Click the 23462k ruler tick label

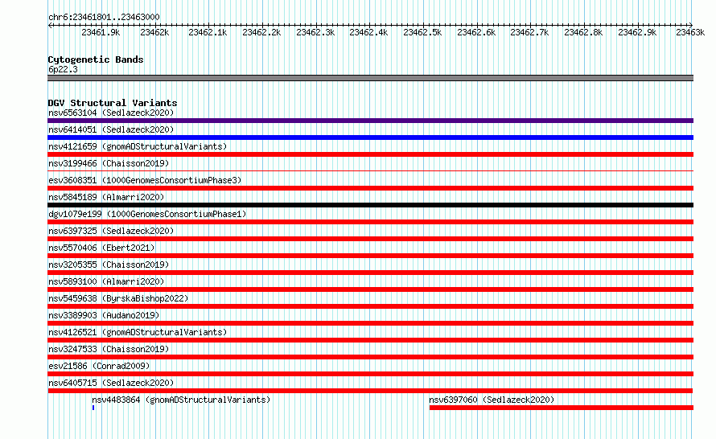(x=154, y=32)
